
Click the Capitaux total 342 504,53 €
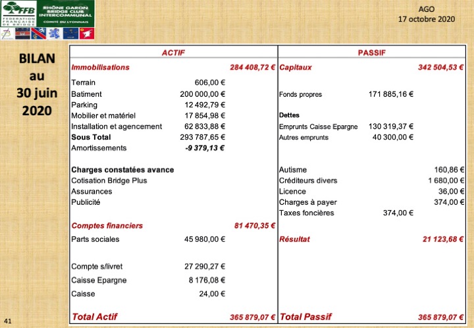[x=440, y=67]
